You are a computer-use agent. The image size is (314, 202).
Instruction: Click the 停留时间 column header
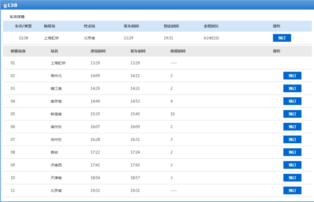(178, 51)
